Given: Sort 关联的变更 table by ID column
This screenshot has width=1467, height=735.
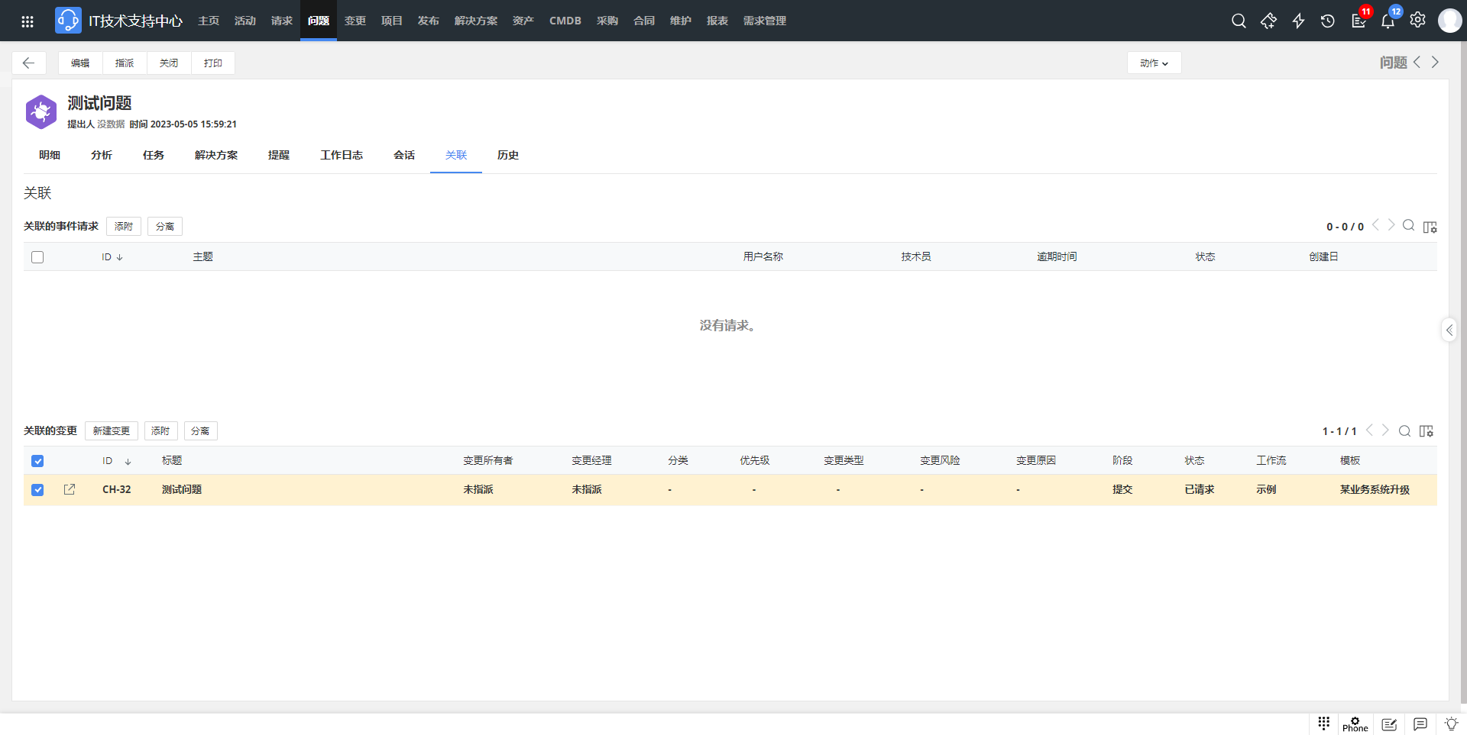Looking at the screenshot, I should pyautogui.click(x=117, y=461).
